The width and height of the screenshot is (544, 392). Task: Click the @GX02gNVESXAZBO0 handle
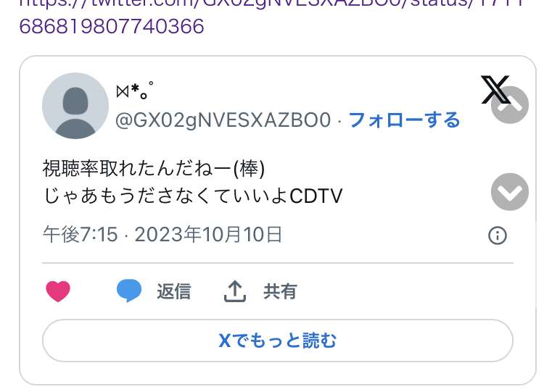223,120
